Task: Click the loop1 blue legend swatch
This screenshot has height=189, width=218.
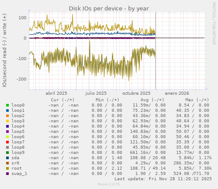Action: coord(7,111)
